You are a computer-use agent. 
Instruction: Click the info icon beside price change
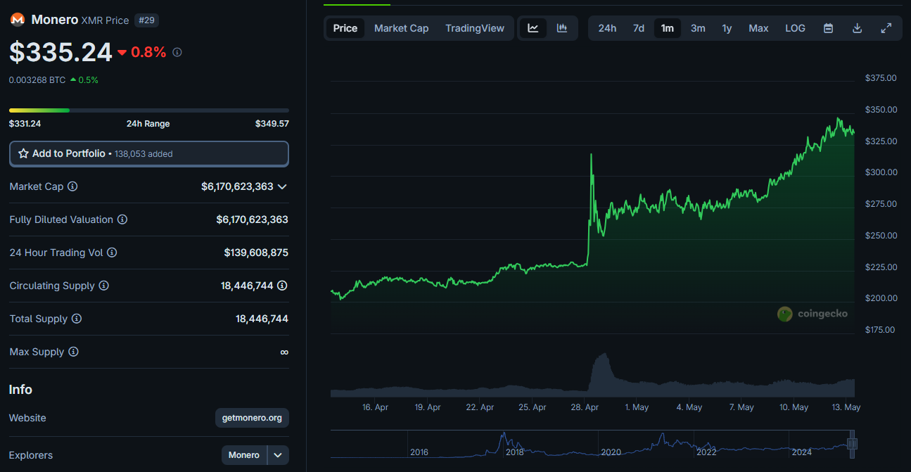coord(177,52)
